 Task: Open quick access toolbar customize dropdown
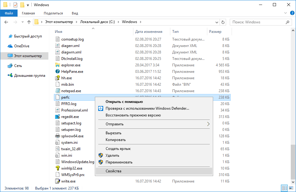tap(28, 5)
